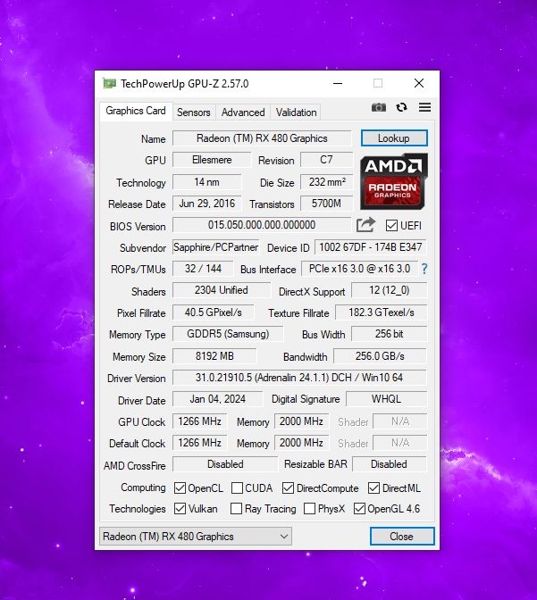Click the Texture Fillrate field 182.3 GTexel/s

pyautogui.click(x=382, y=312)
